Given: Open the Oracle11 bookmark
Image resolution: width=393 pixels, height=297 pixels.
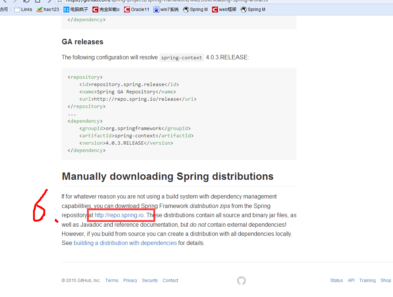Looking at the screenshot, I should 137,10.
